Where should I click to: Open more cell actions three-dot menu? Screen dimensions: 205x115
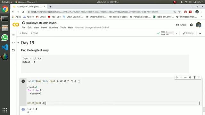pos(199,77)
